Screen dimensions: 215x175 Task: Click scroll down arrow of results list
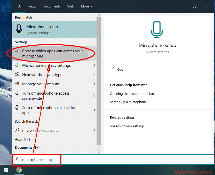click(x=99, y=152)
